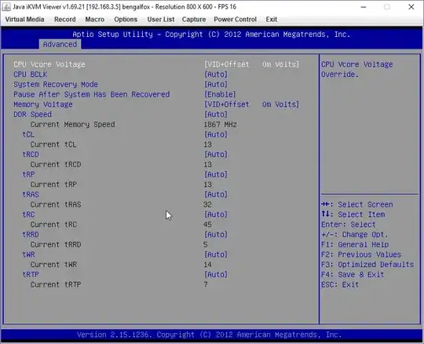Open tRAS Auto value
The height and width of the screenshot is (344, 424).
coord(216,195)
